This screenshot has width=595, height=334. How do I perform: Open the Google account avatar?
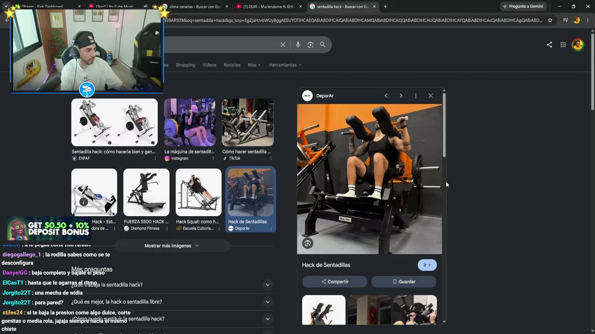(x=578, y=45)
